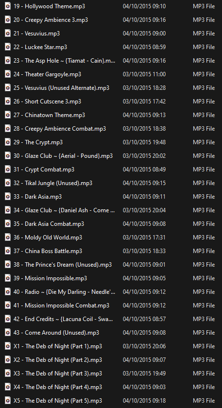Click the icon beside X5 - The Deb of Night
The height and width of the screenshot is (408, 222).
(8, 400)
